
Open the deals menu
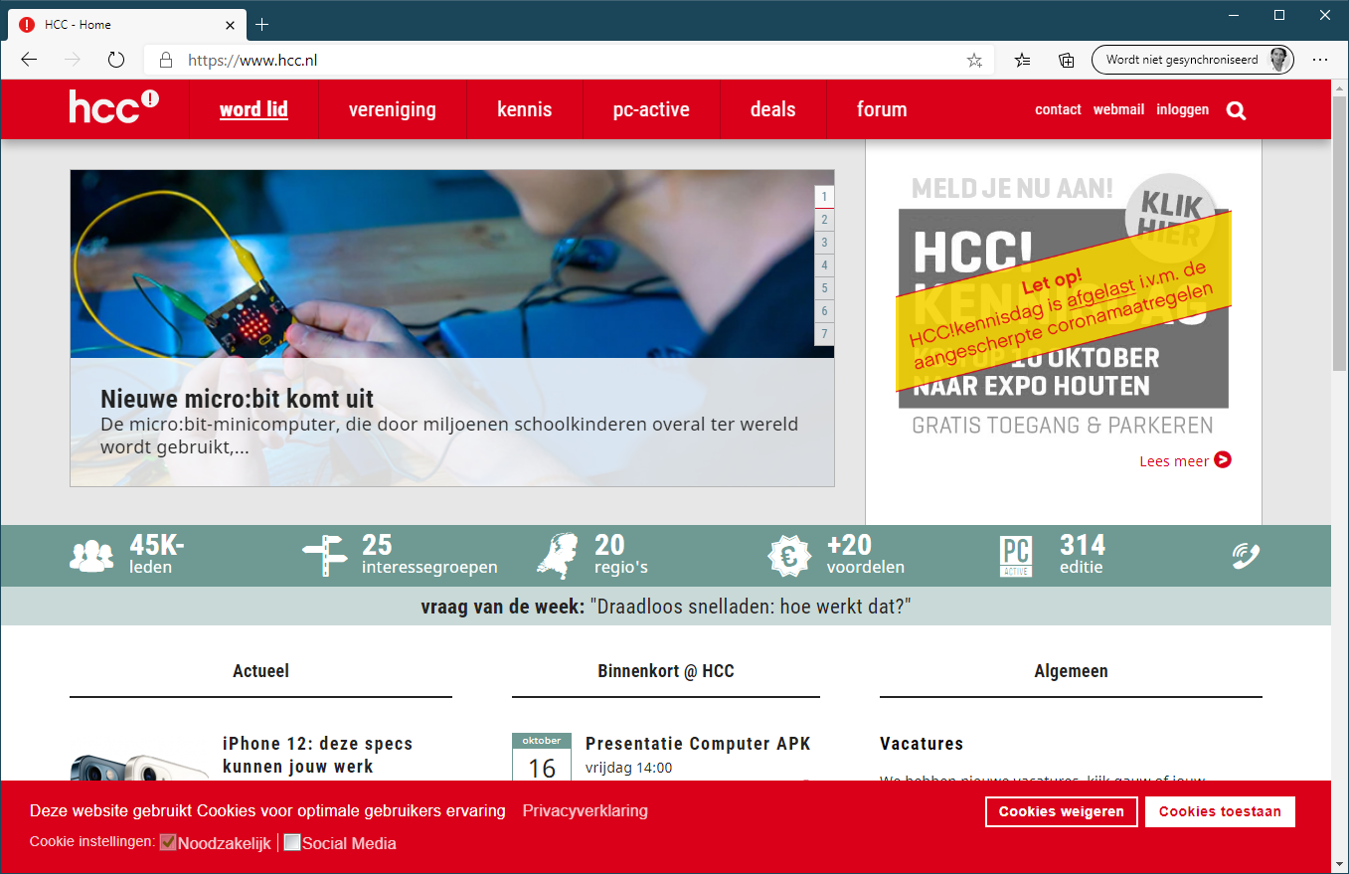[773, 109]
